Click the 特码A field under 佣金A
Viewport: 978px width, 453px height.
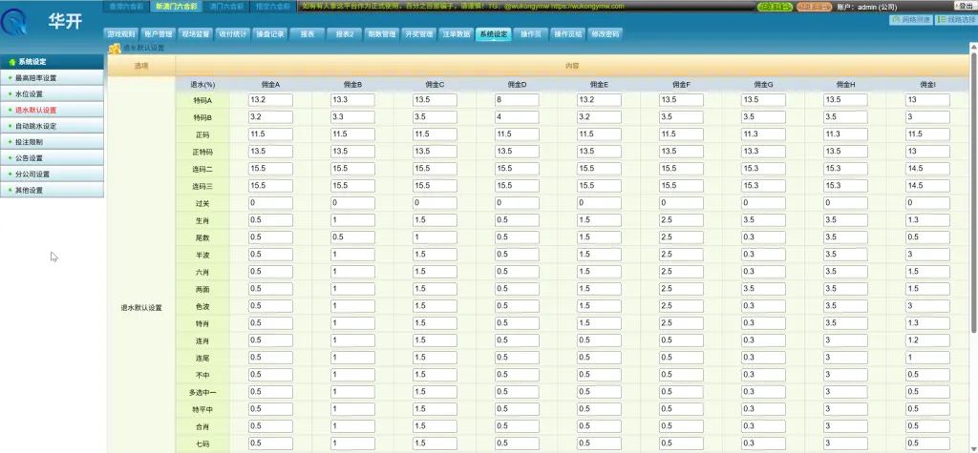270,100
